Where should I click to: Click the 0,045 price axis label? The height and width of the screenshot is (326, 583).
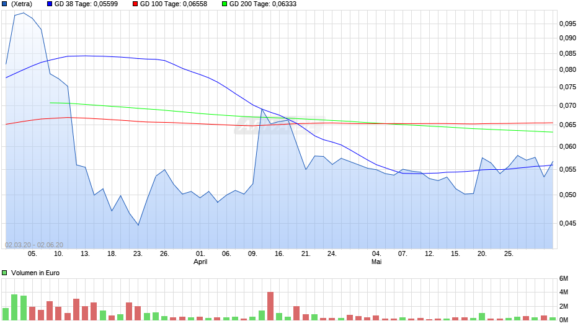pos(567,223)
